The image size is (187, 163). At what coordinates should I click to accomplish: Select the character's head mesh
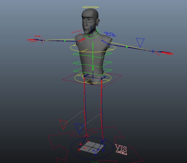click(90, 20)
